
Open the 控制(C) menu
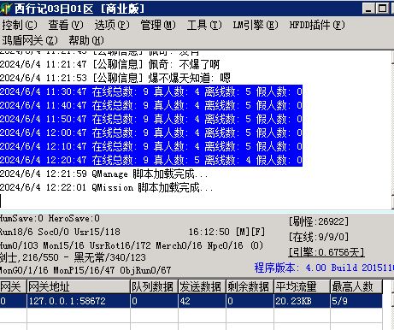[20, 25]
